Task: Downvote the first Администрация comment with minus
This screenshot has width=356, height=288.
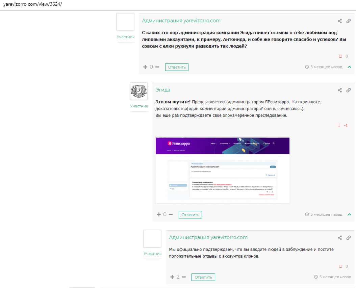Action: pyautogui.click(x=157, y=67)
